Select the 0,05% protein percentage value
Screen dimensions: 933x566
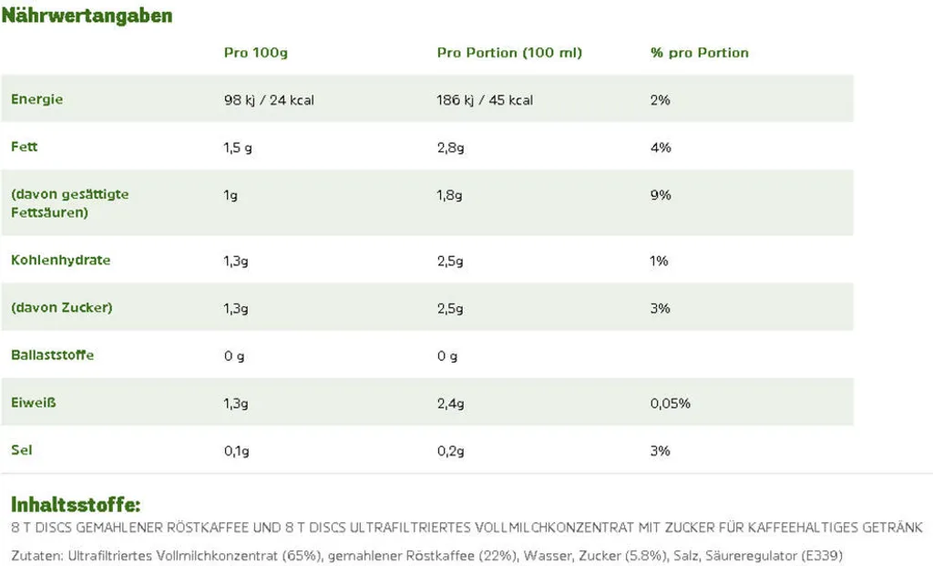point(670,404)
